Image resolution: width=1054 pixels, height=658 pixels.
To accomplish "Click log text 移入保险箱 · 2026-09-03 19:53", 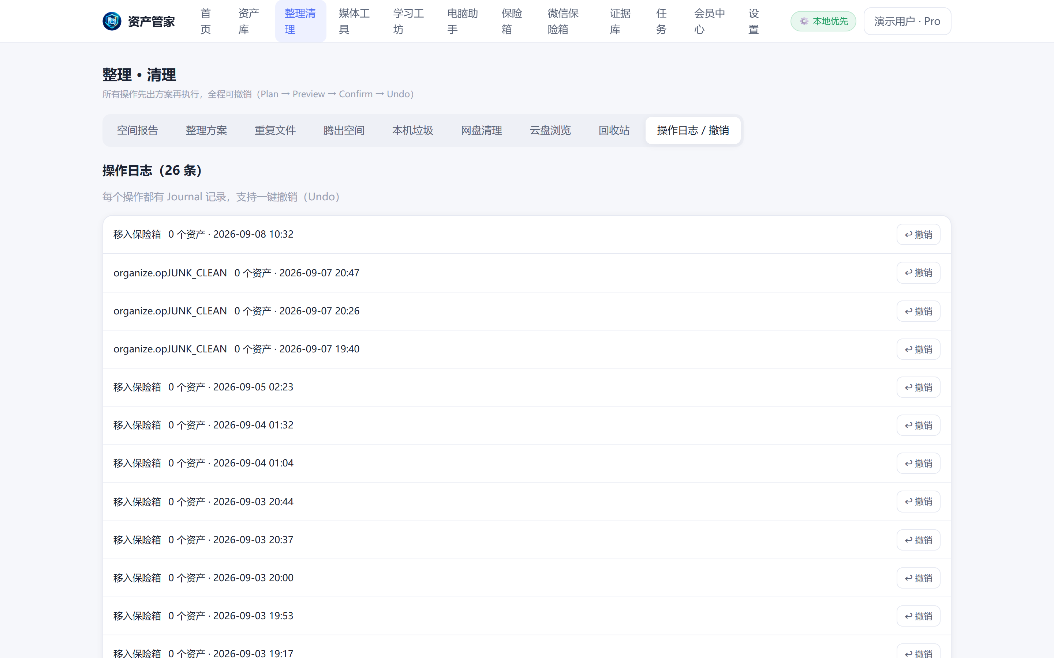I will coord(203,616).
